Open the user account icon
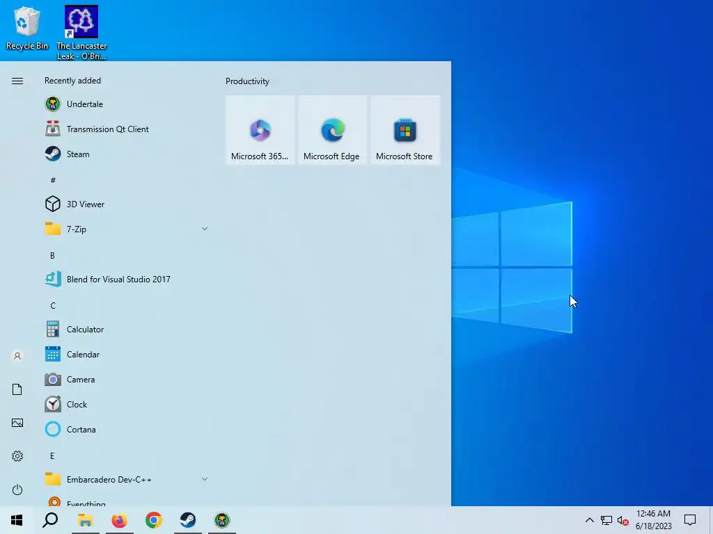Screen dimensions: 713x534 [x=17, y=356]
